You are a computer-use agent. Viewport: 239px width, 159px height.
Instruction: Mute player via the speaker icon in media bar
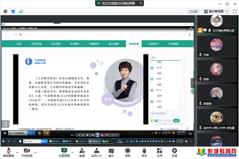107,135
